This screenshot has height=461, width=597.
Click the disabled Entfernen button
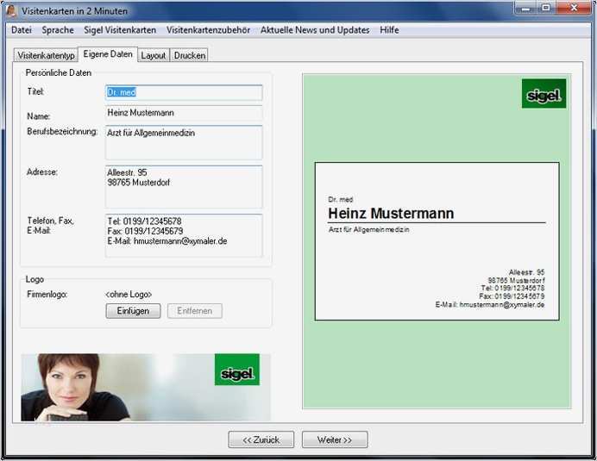point(195,311)
